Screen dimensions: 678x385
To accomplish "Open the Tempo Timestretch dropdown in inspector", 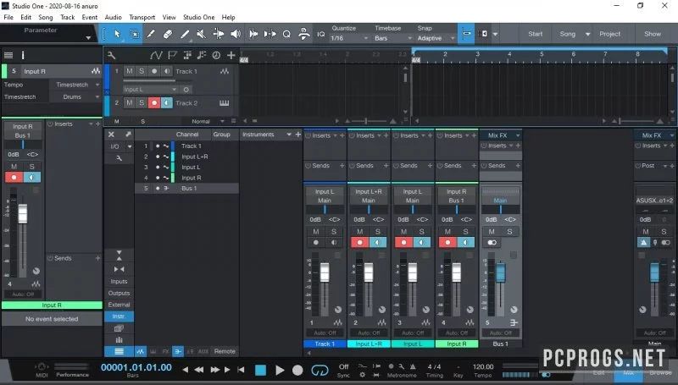I will [75, 85].
